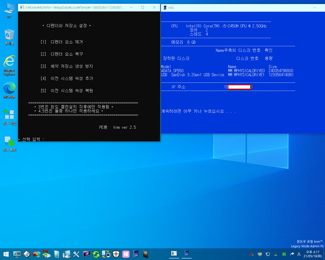Screen dimensions: 325x260
Task: Open the server-to-PC transfer taskbar icon
Action: pos(106,254)
